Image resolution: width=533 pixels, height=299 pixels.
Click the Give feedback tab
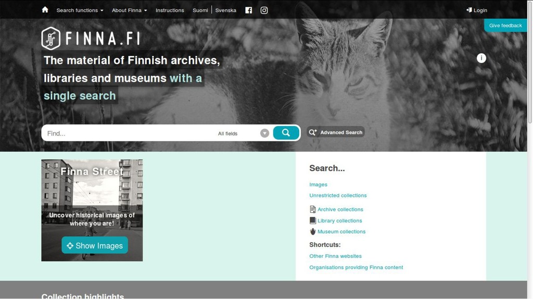(x=505, y=25)
